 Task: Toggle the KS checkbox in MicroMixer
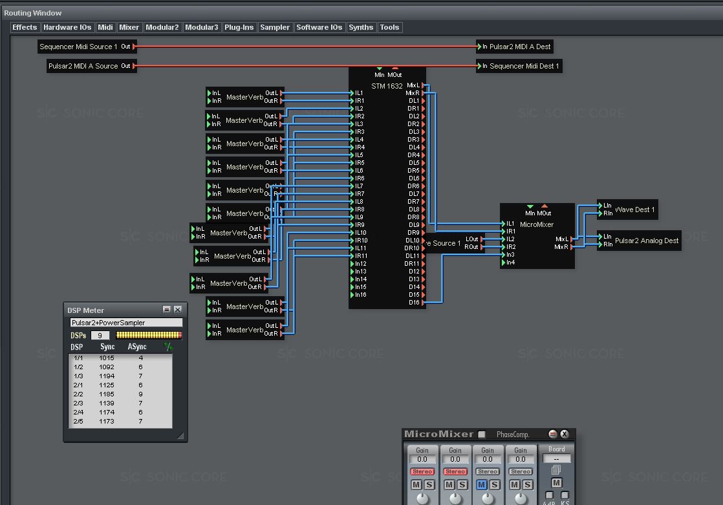click(x=565, y=495)
